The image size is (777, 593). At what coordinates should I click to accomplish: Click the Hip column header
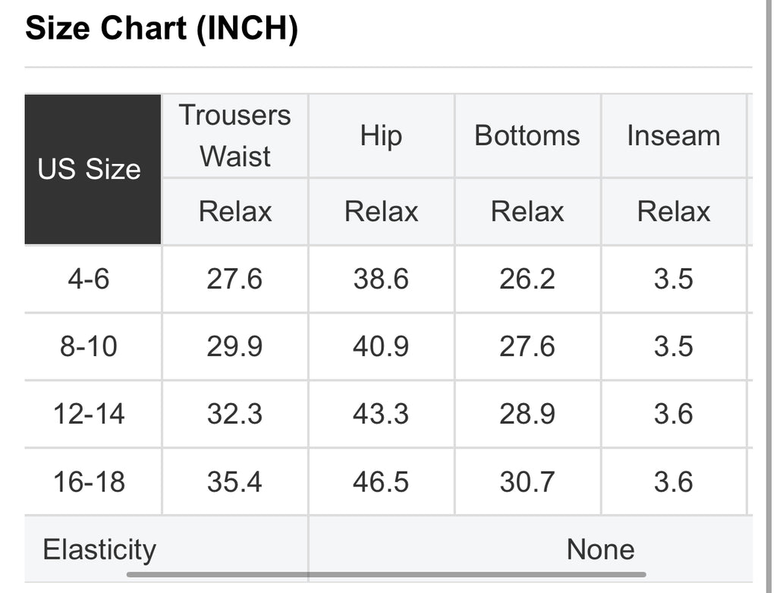tap(381, 136)
